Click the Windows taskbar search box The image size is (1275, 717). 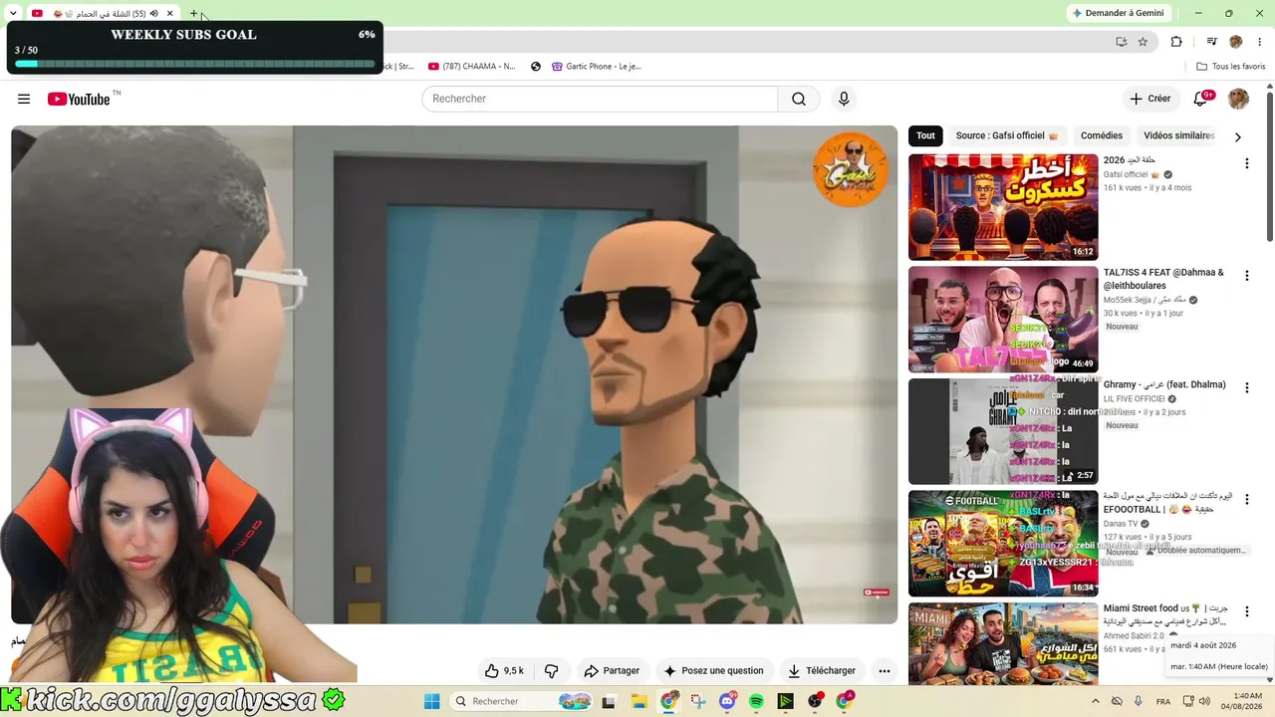click(x=521, y=701)
